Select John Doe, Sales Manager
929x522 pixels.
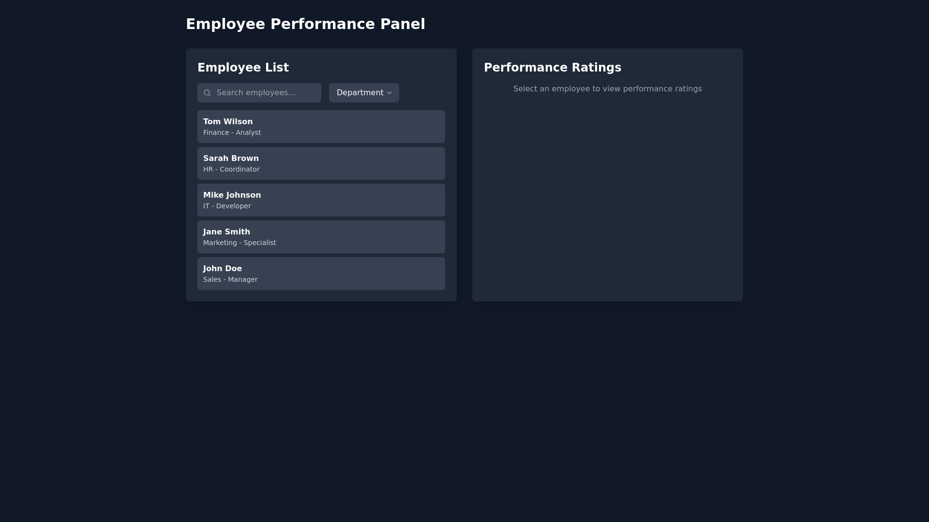[x=321, y=273]
